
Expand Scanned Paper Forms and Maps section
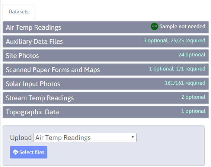tap(106, 69)
